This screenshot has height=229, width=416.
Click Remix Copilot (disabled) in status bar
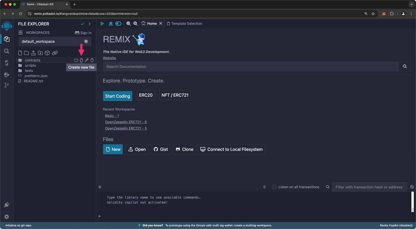pyautogui.click(x=396, y=225)
